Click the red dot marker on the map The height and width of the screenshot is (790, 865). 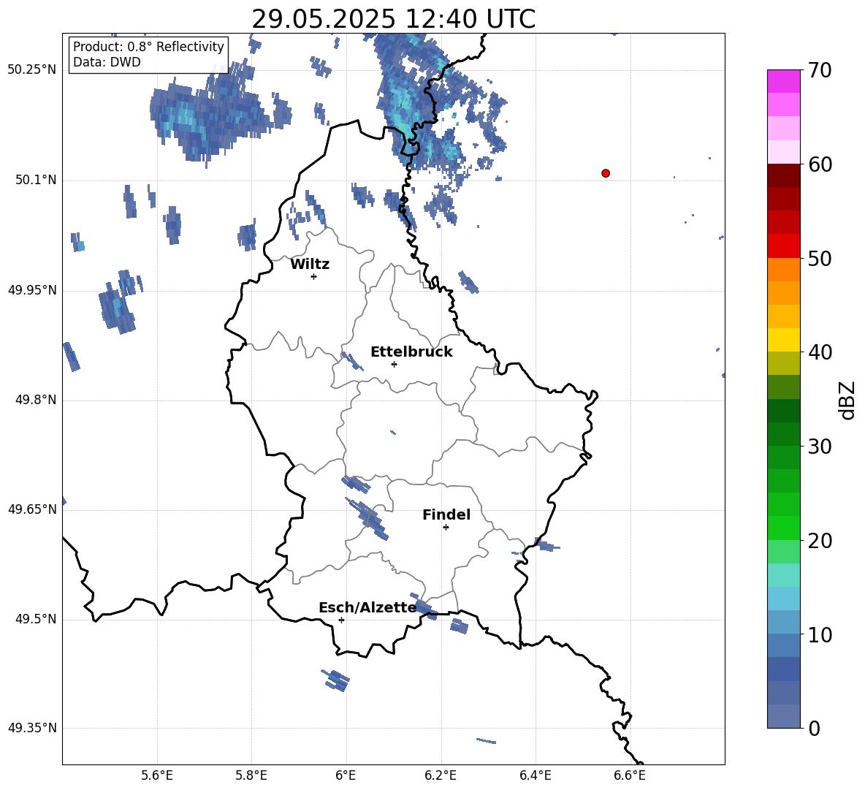tap(606, 173)
